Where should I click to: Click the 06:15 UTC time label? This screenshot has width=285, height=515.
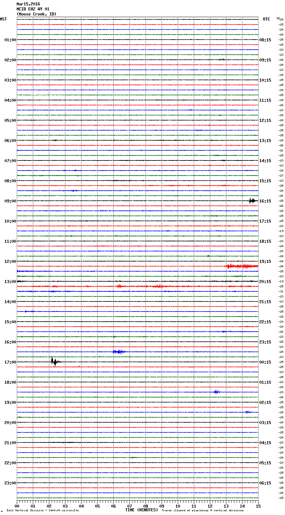(x=265, y=483)
